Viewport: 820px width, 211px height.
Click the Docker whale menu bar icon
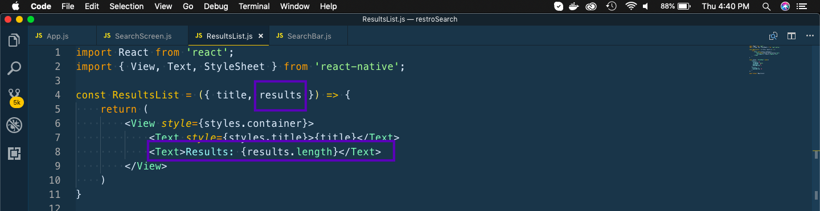(x=575, y=6)
